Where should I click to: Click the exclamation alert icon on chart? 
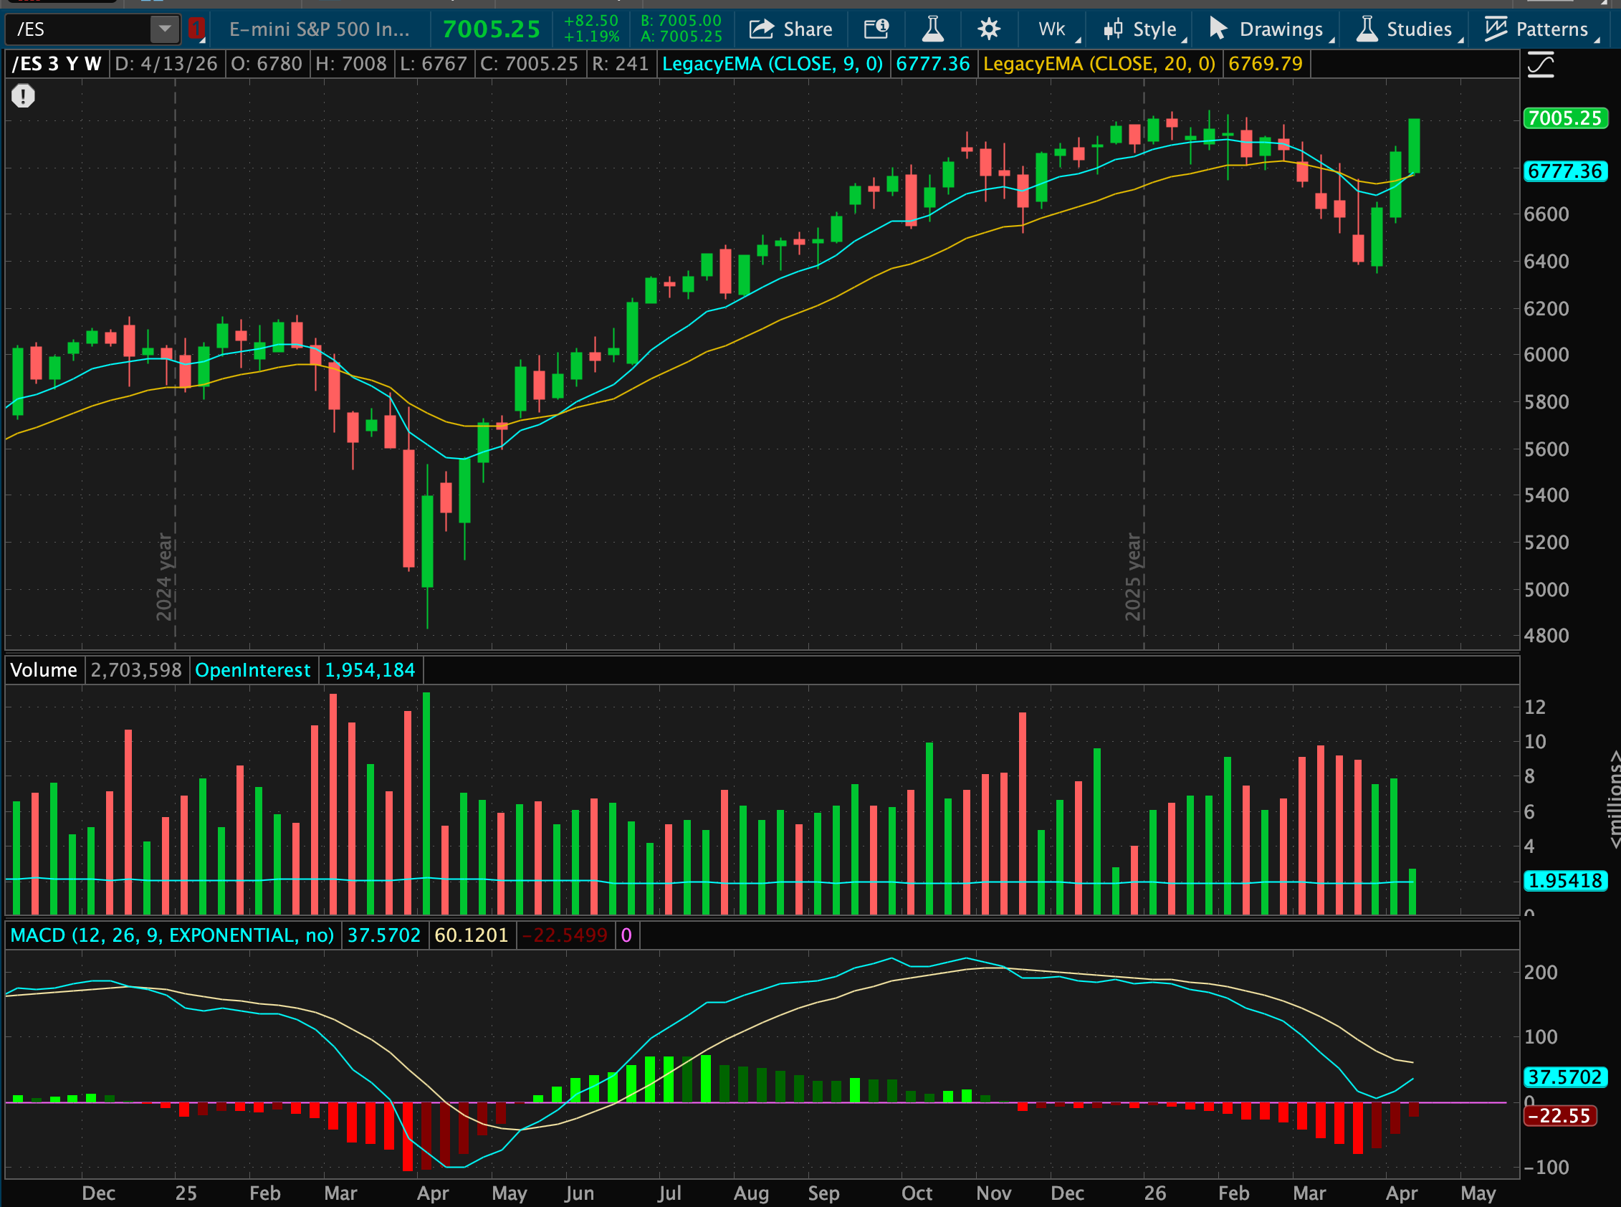coord(23,96)
